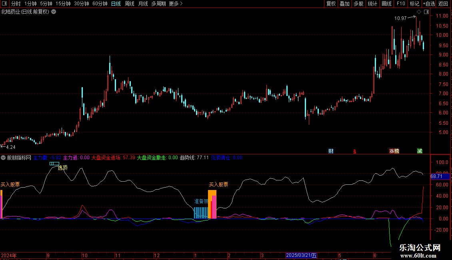
Task: Click the 标记 mark button
Action: click(414, 4)
